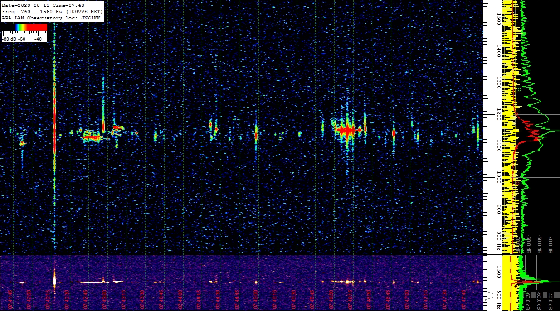The height and width of the screenshot is (311, 560).
Task: Click the bright red signal cluster near 07:46:15
Action: click(x=347, y=130)
